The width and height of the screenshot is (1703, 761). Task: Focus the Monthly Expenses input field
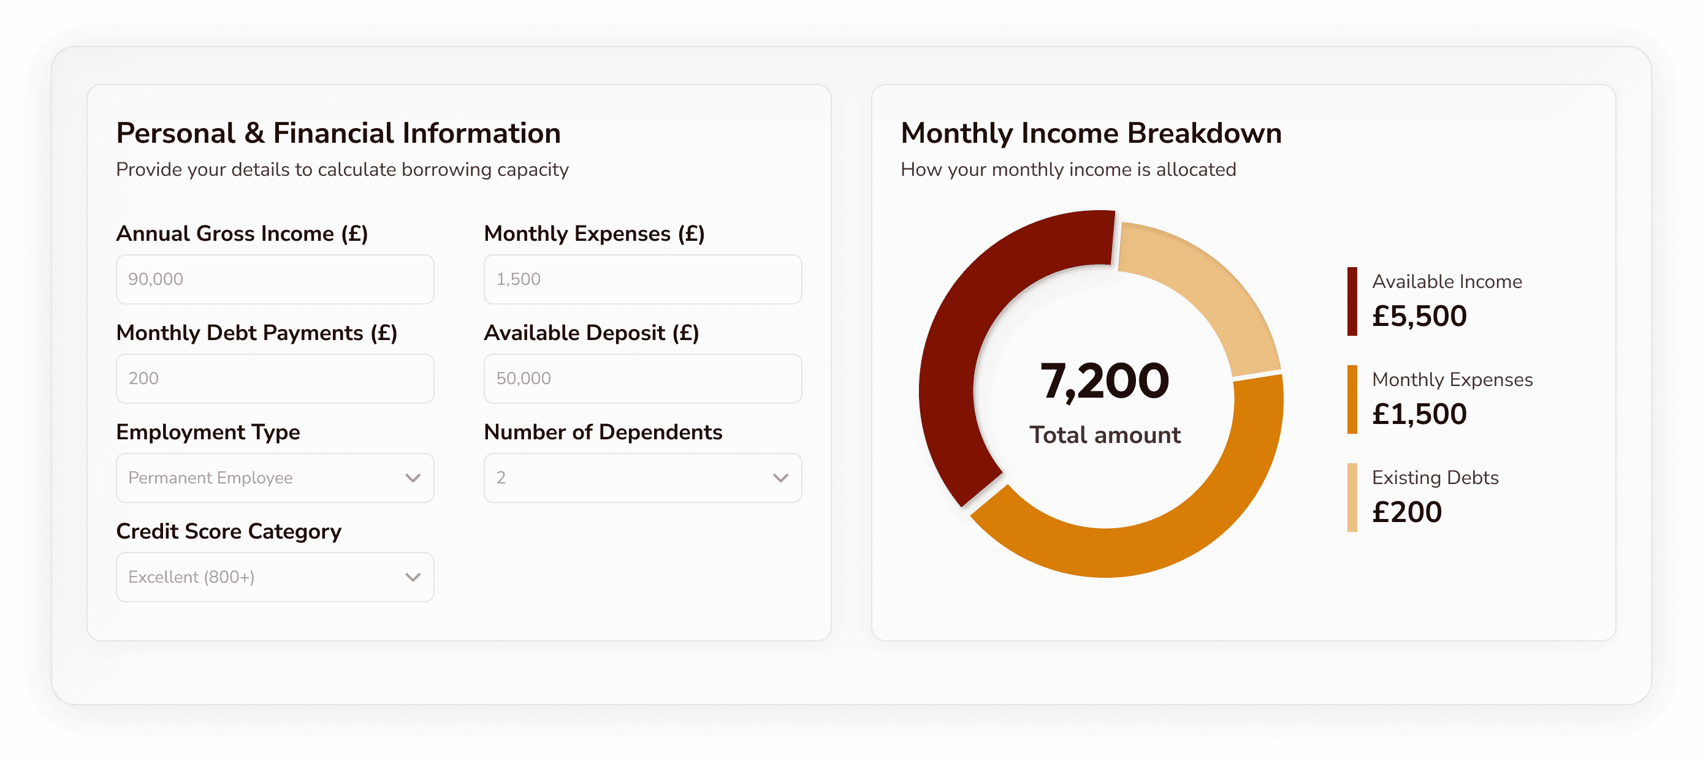pyautogui.click(x=642, y=279)
